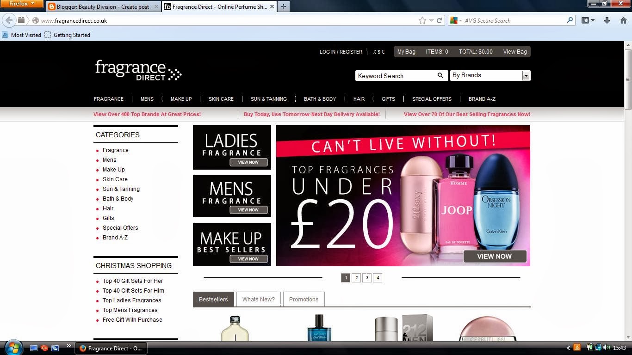Open the Firefox downloads arrow
The height and width of the screenshot is (355, 632).
pyautogui.click(x=607, y=20)
